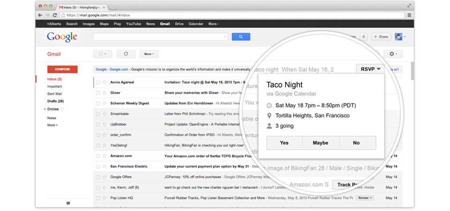Tick checkbox for Annie Agarwal email

[98, 83]
